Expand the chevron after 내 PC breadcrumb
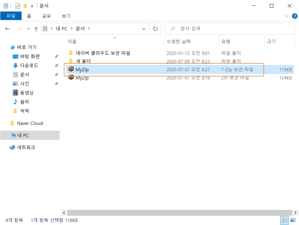Viewport: 299px width, 225px height. point(71,29)
